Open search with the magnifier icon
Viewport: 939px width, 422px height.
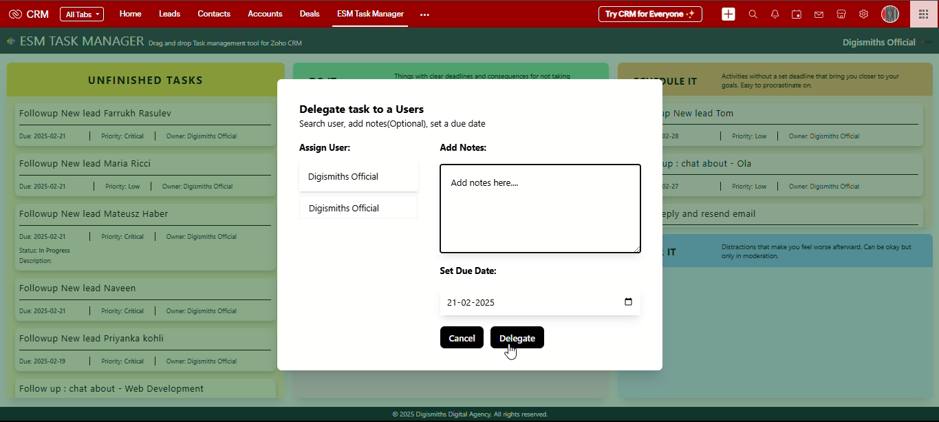(x=753, y=14)
